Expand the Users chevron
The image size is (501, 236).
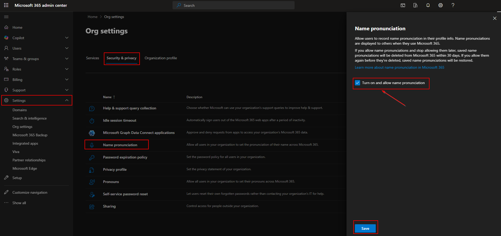click(67, 48)
